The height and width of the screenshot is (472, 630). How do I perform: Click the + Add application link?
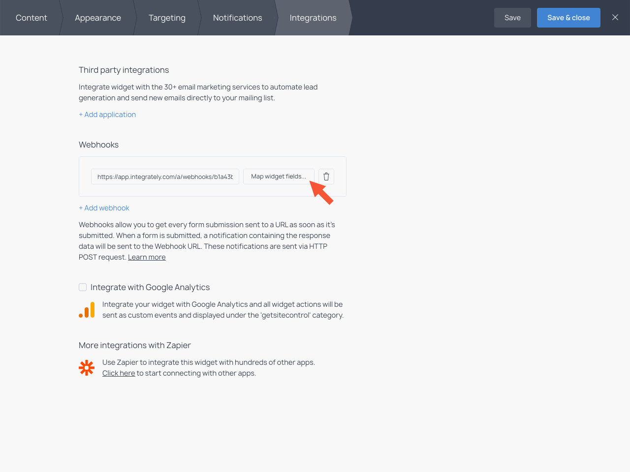107,115
